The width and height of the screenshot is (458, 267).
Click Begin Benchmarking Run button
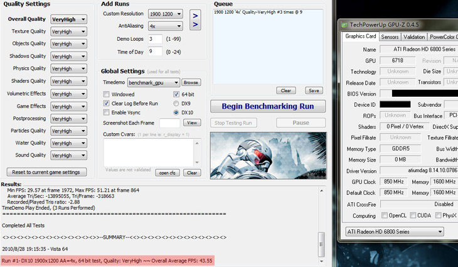[267, 106]
